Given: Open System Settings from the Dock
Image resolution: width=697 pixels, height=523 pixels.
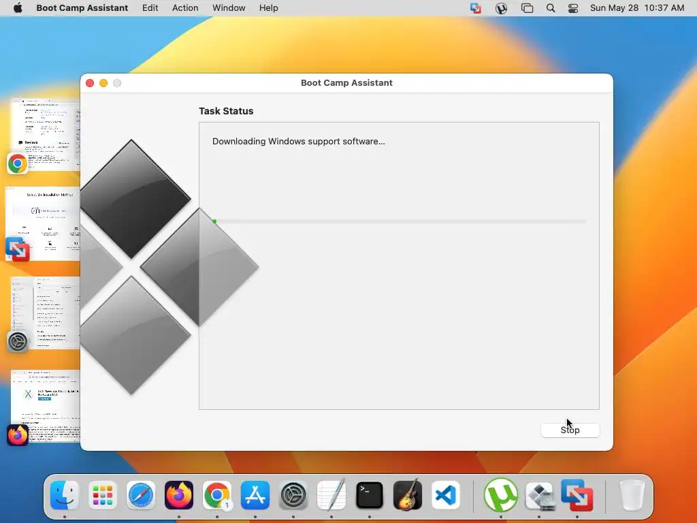Looking at the screenshot, I should pyautogui.click(x=293, y=495).
